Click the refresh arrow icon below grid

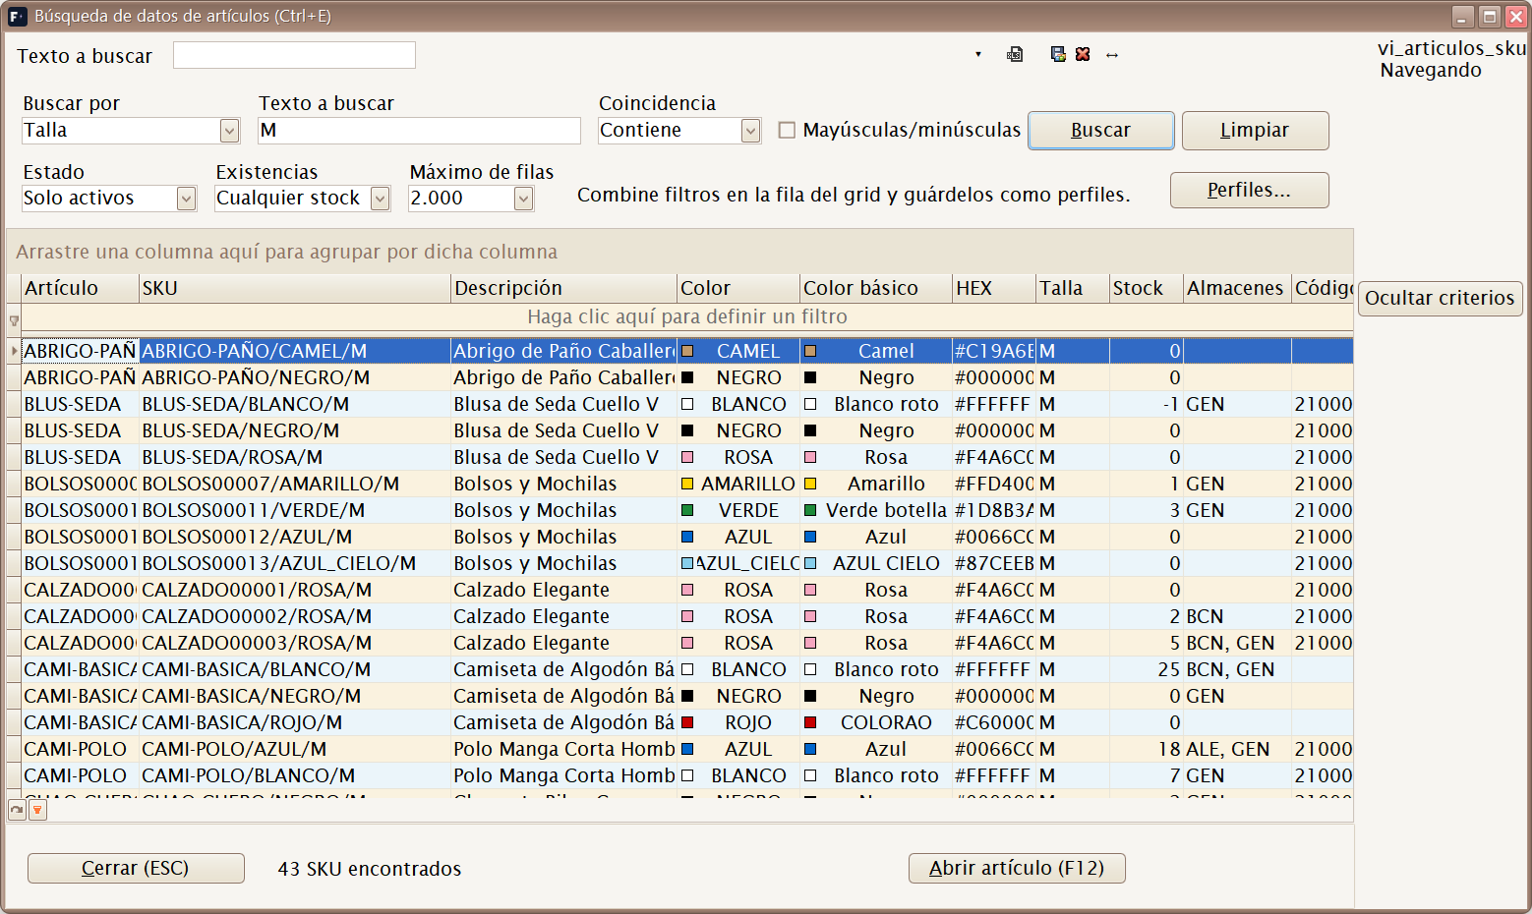coord(17,810)
